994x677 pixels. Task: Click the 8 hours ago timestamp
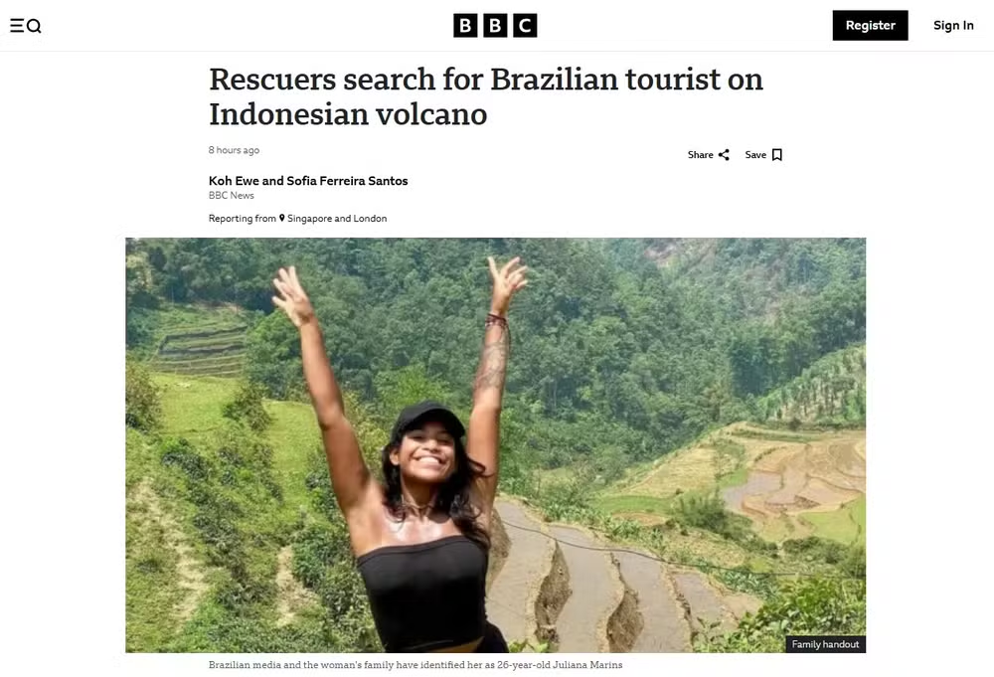tap(234, 150)
